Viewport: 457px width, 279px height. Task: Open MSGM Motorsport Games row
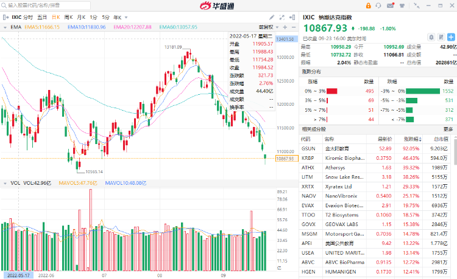point(376,234)
